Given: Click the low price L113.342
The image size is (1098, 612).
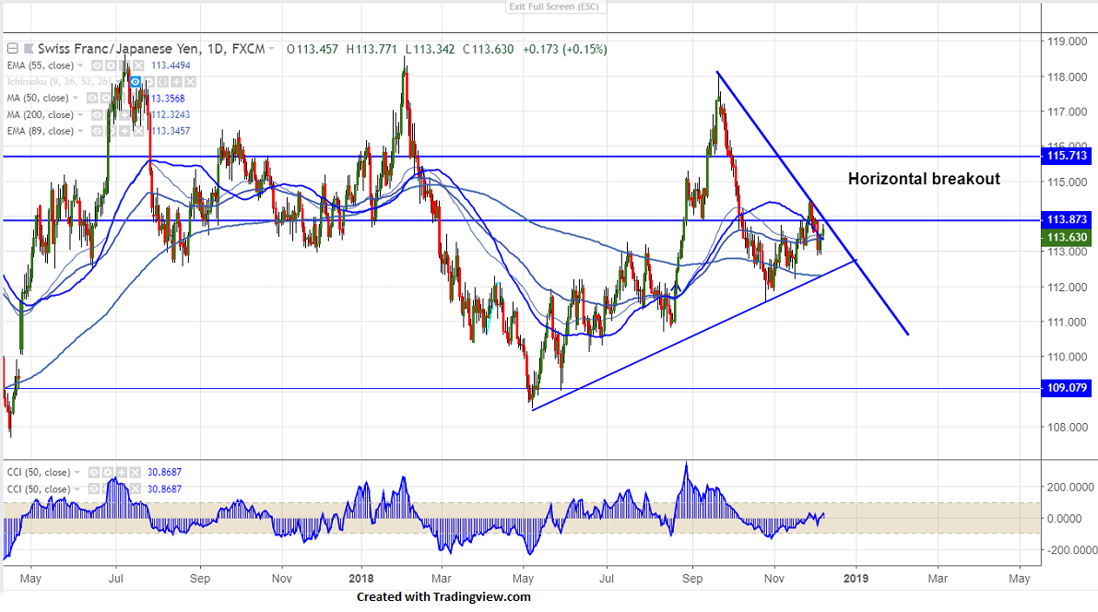Looking at the screenshot, I should [x=430, y=50].
